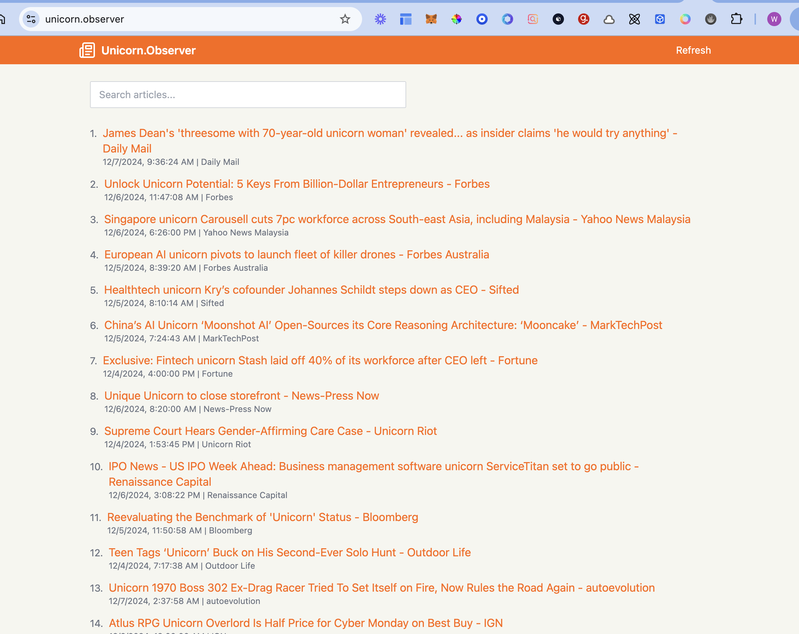Image resolution: width=799 pixels, height=634 pixels.
Task: Open site information icon in address bar
Action: (31, 19)
